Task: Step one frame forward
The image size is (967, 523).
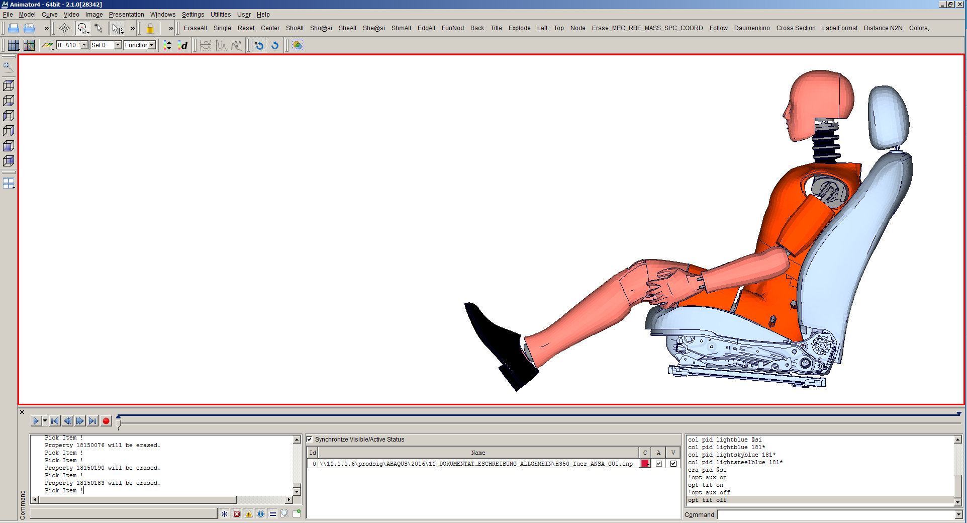Action: [80, 421]
